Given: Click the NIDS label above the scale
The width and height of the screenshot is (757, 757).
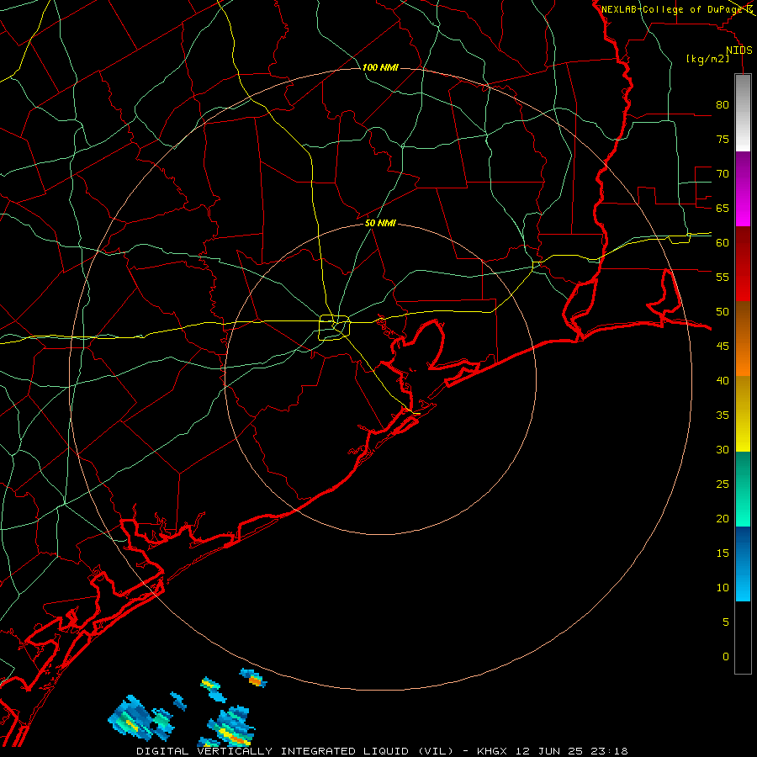Looking at the screenshot, I should 738,50.
